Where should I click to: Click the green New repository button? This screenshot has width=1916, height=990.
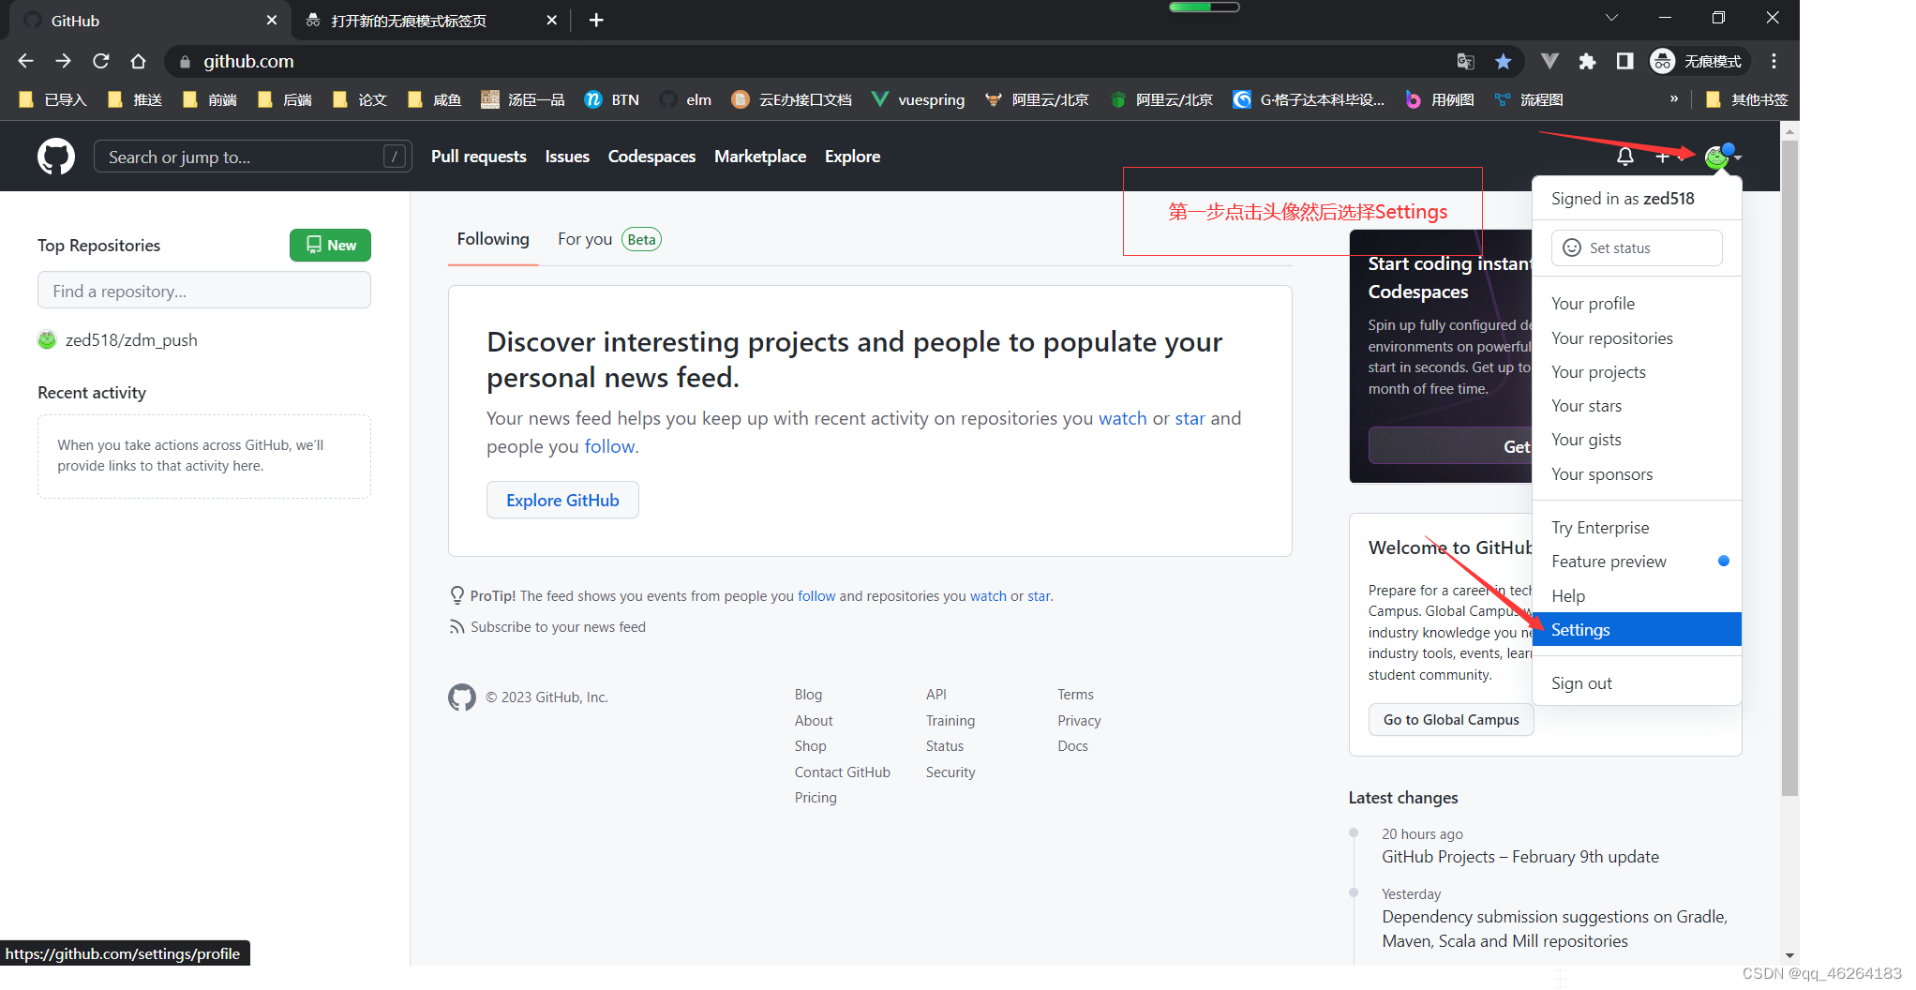[330, 245]
